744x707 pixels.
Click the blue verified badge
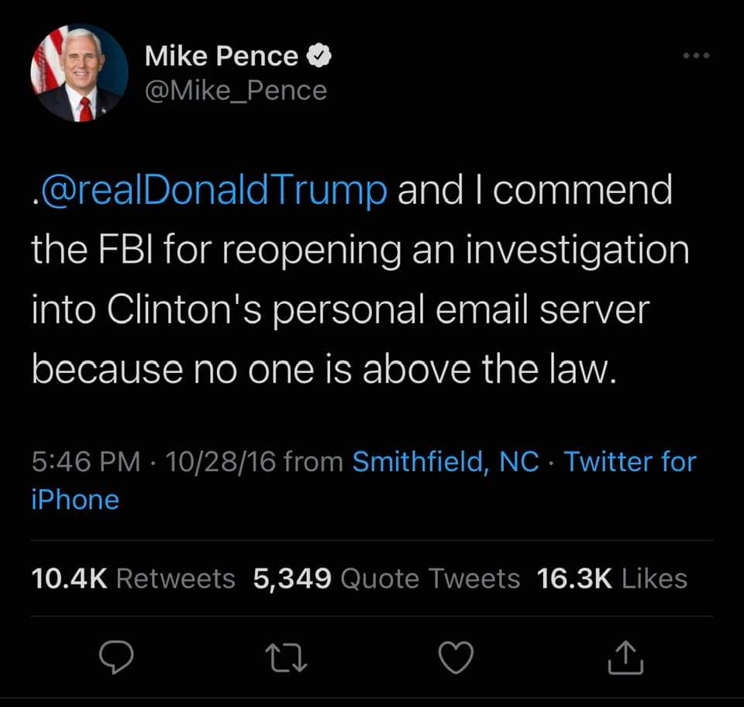tap(319, 57)
